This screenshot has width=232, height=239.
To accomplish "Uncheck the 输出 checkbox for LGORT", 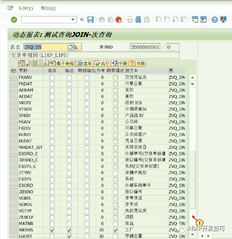I will tap(69, 237).
